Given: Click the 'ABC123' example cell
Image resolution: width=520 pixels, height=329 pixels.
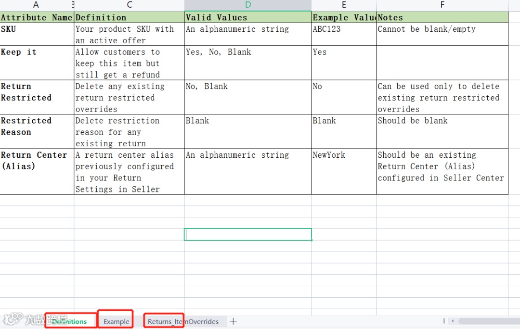Looking at the screenshot, I should [x=344, y=34].
